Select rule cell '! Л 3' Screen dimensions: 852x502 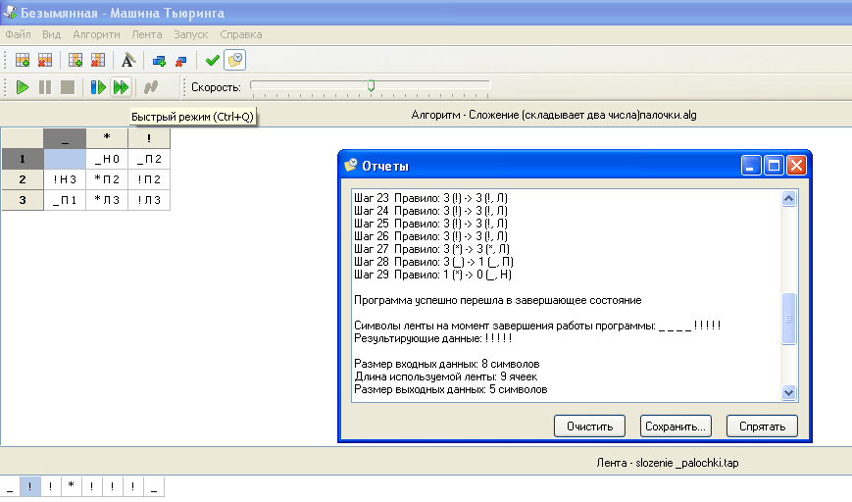(x=149, y=200)
